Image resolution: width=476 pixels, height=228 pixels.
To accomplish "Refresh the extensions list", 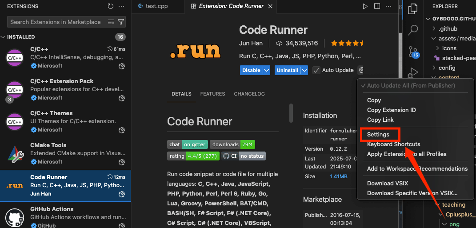I will pos(111,6).
